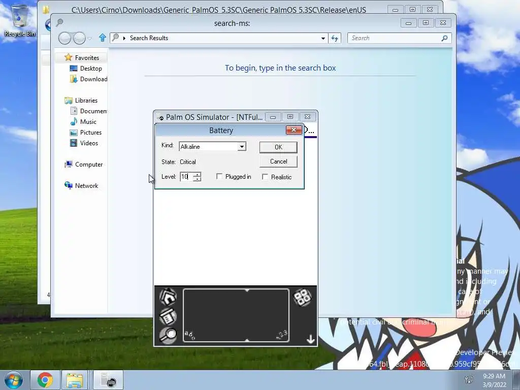This screenshot has height=390, width=520.
Task: Click the Refresh button beside address bar
Action: [335, 38]
